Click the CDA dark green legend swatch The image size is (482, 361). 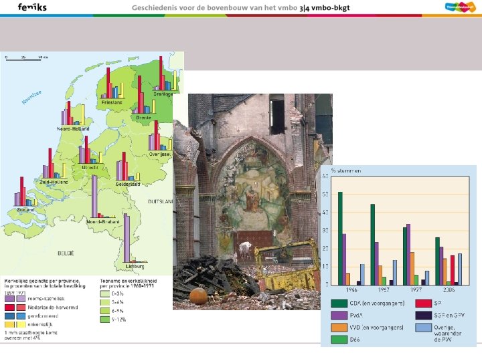(x=339, y=304)
